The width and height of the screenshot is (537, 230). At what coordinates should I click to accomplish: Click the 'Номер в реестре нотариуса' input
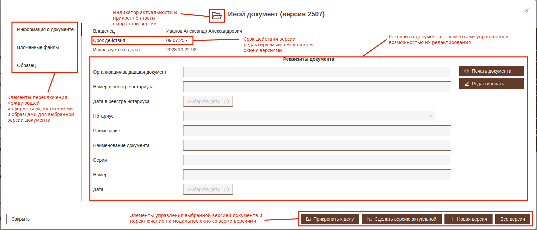pos(317,87)
